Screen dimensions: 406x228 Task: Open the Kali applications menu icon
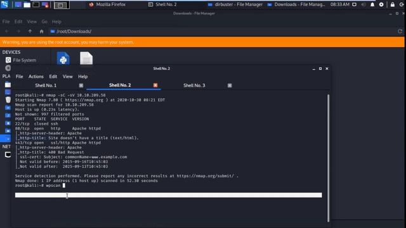click(x=4, y=4)
